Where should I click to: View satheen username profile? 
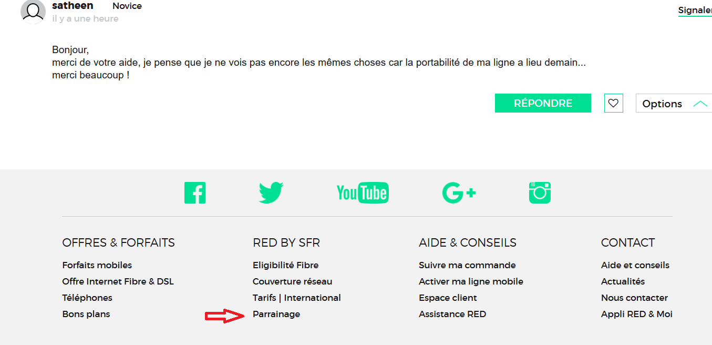point(73,6)
